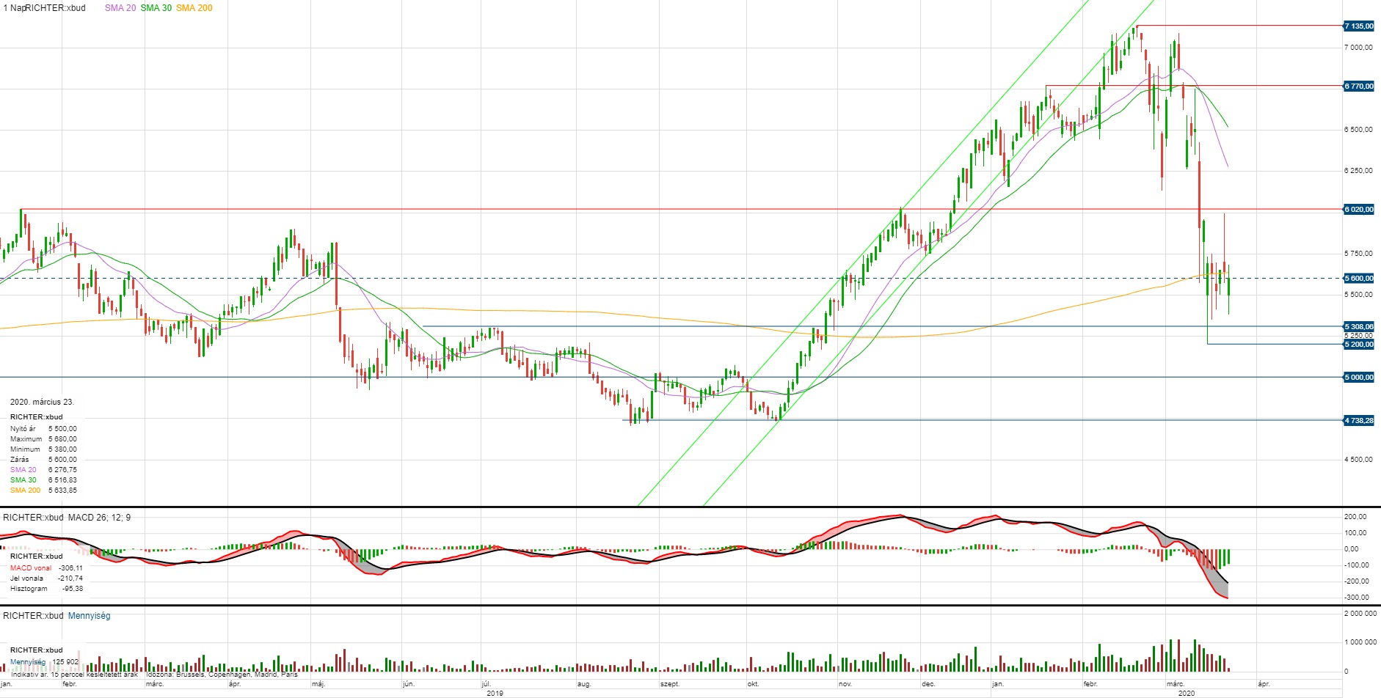The height and width of the screenshot is (698, 1381).
Task: Click the MACD vonal value -306,11
Action: tap(70, 568)
